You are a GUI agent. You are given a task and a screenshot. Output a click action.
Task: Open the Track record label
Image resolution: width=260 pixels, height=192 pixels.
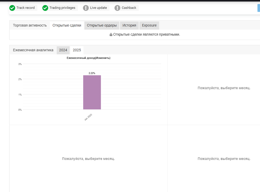click(x=26, y=8)
